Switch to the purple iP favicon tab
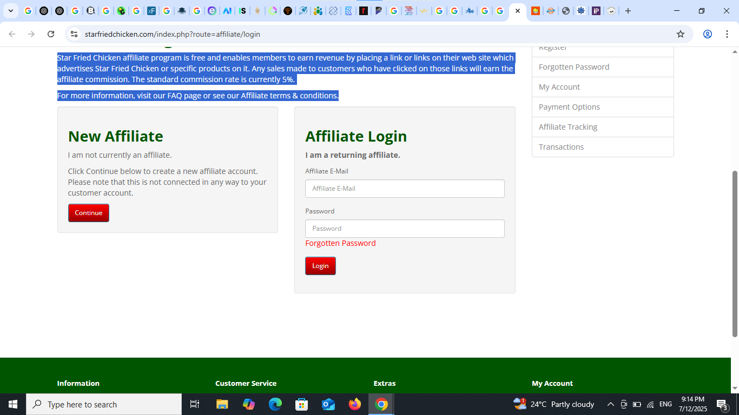Image resolution: width=739 pixels, height=415 pixels. click(596, 11)
